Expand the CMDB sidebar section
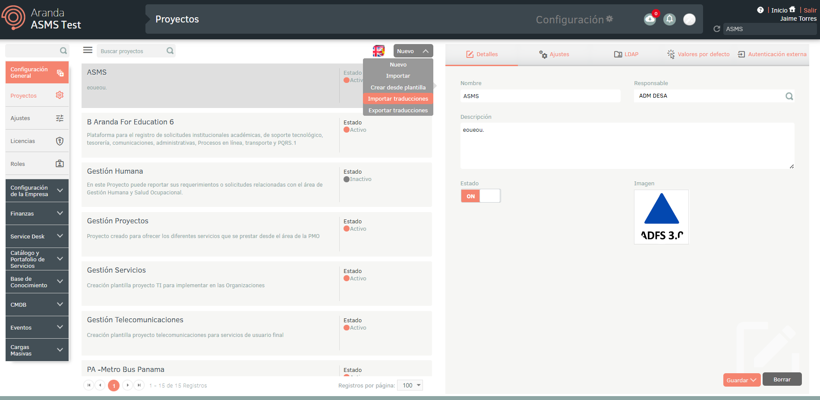820x400 pixels. pyautogui.click(x=37, y=305)
